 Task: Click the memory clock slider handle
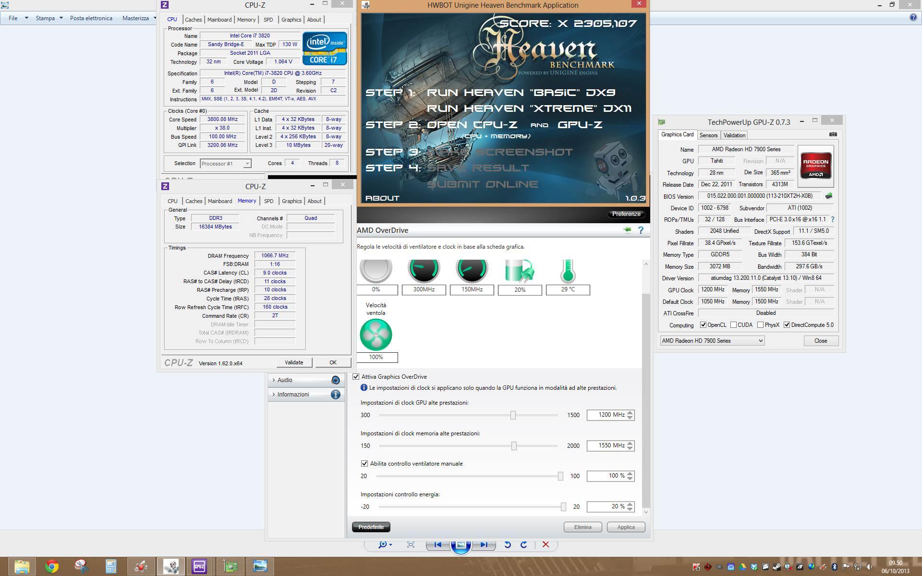[x=514, y=446]
